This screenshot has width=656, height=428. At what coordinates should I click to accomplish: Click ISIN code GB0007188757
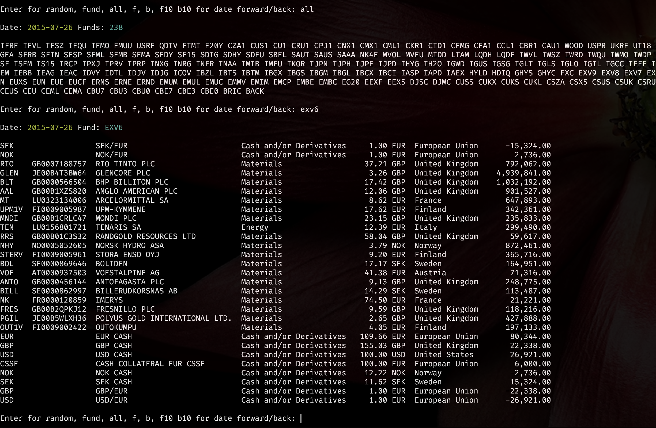59,164
